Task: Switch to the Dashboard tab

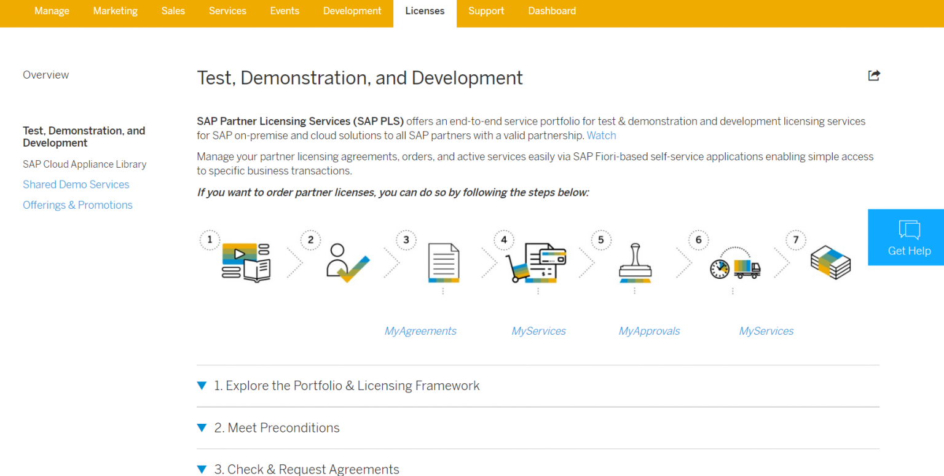Action: point(551,10)
